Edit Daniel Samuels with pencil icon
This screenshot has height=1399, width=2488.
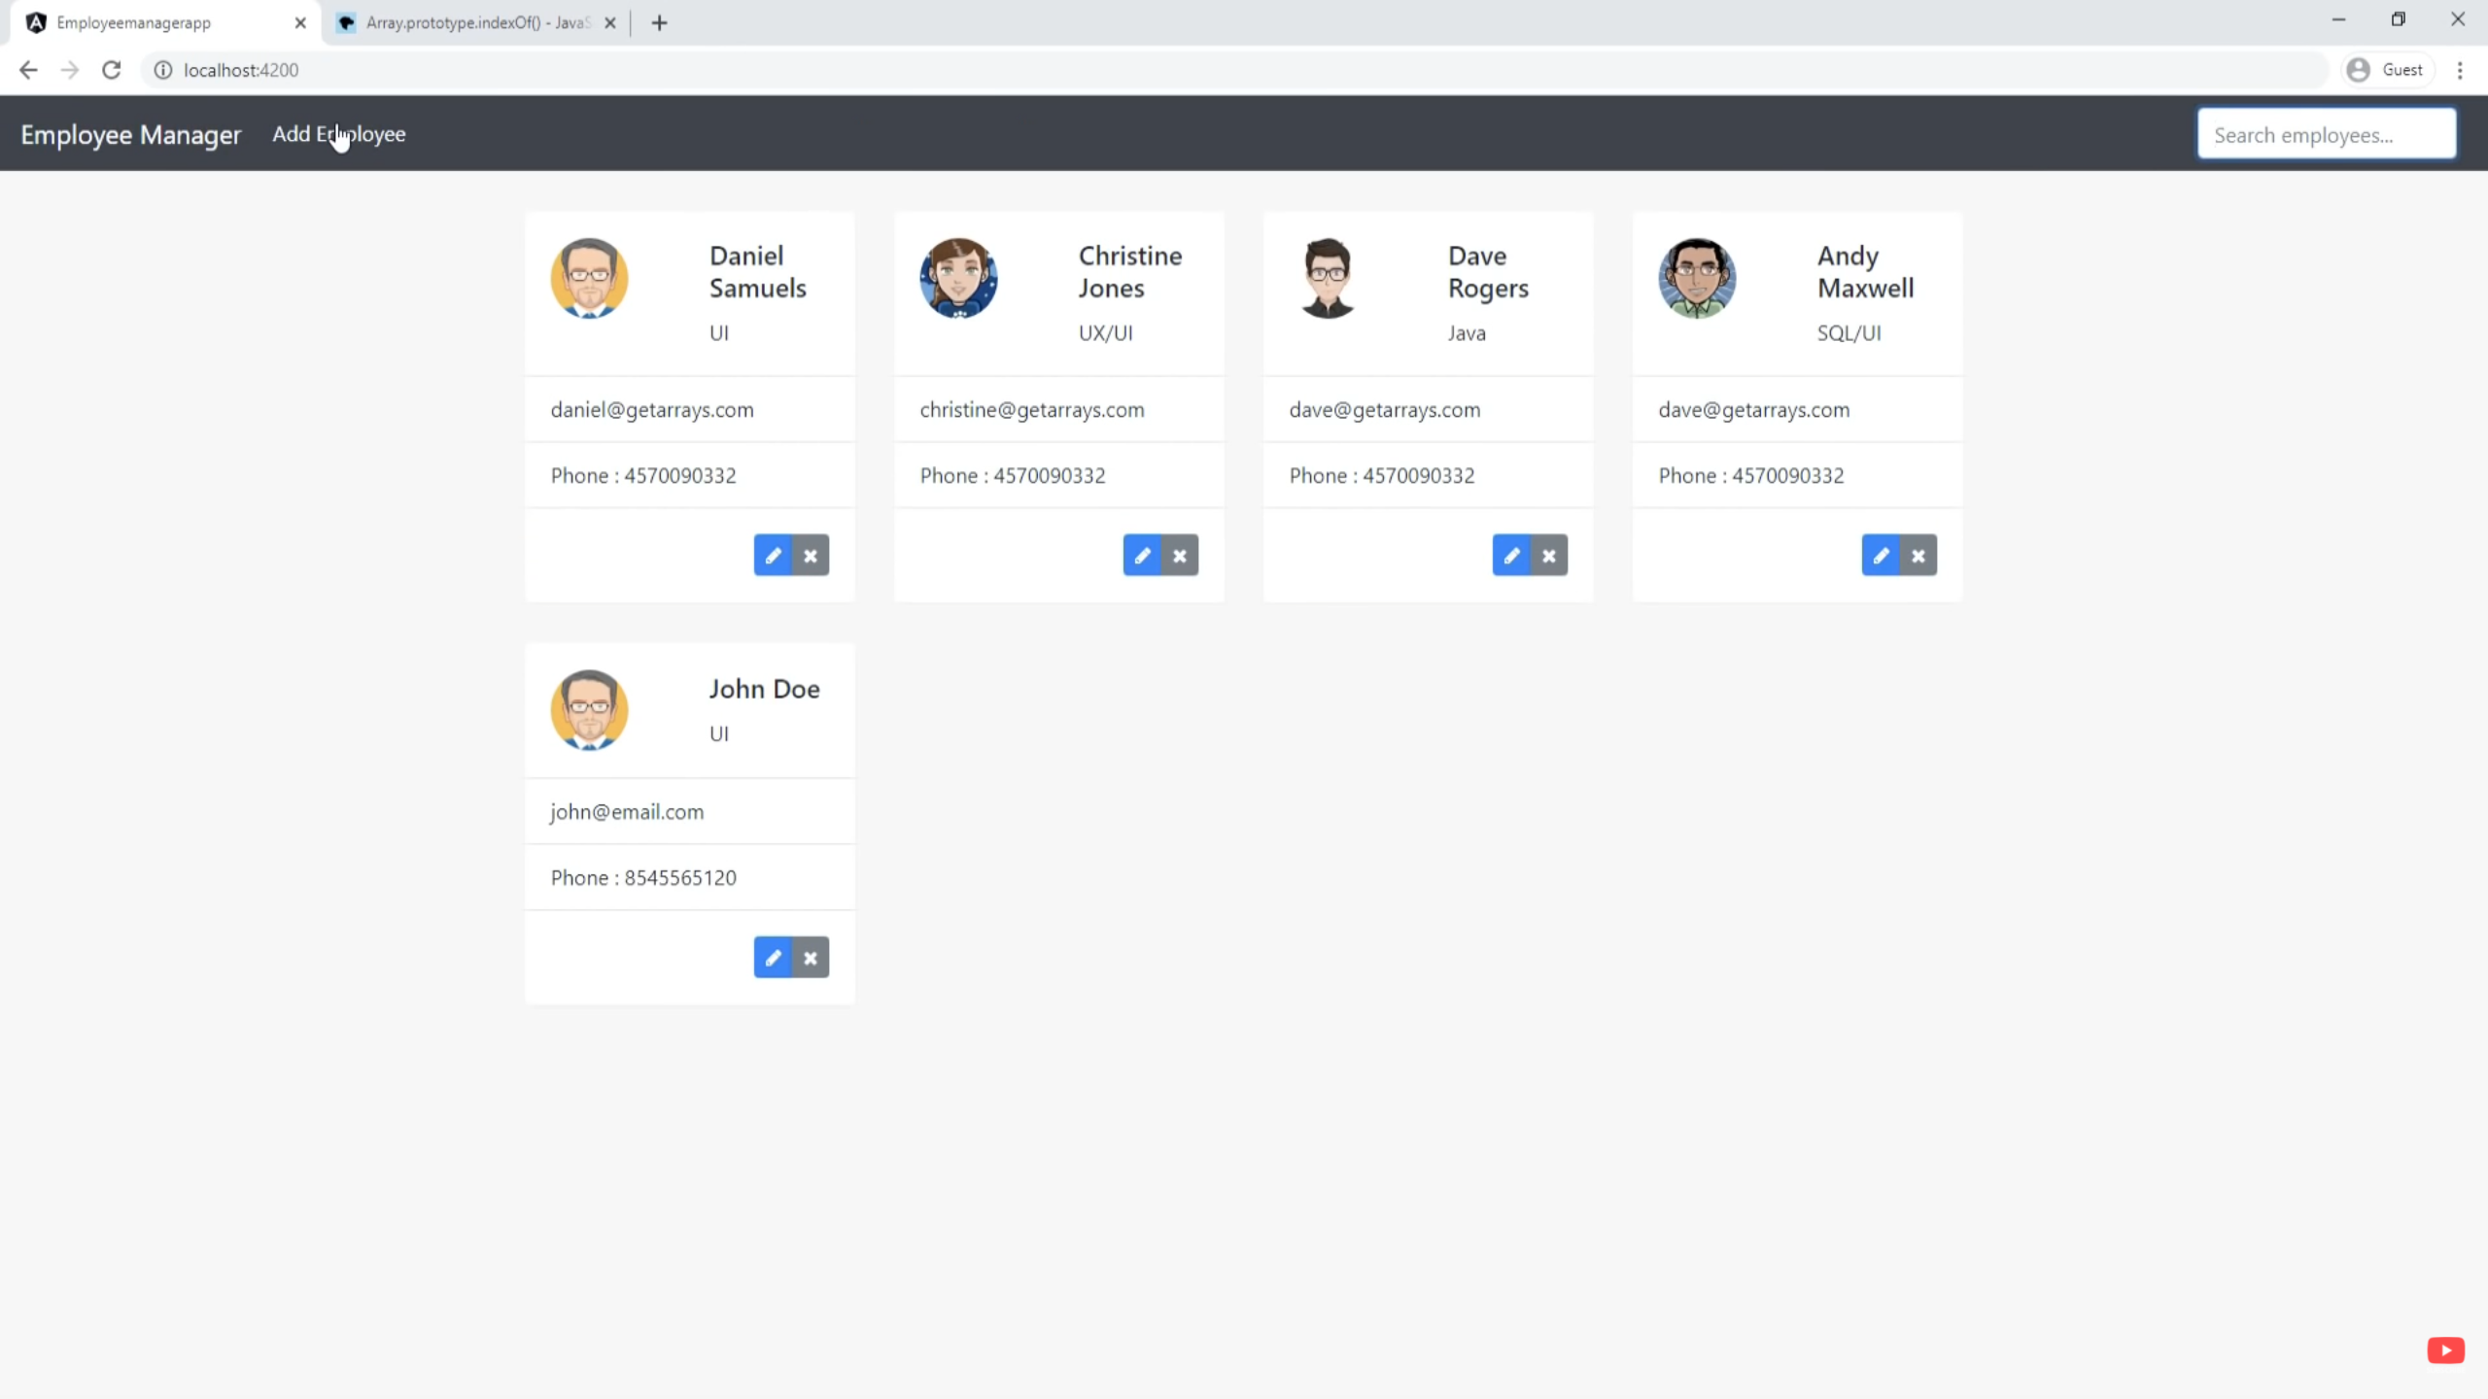[773, 556]
